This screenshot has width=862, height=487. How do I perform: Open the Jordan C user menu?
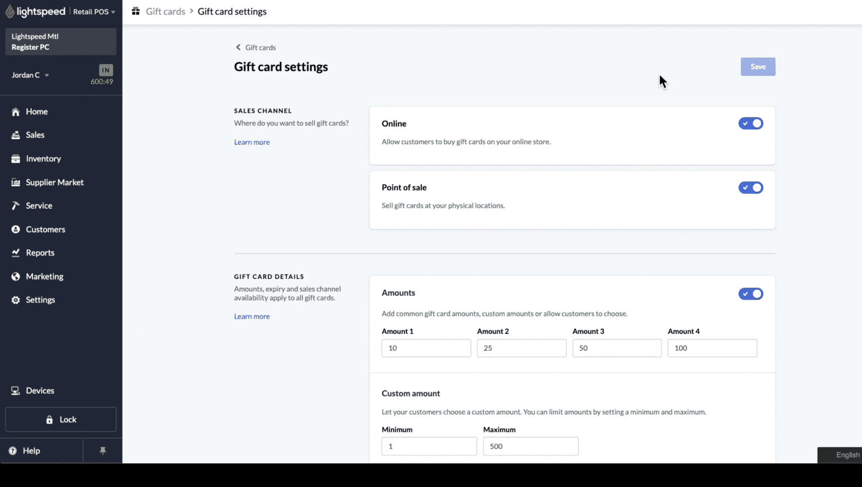(30, 75)
